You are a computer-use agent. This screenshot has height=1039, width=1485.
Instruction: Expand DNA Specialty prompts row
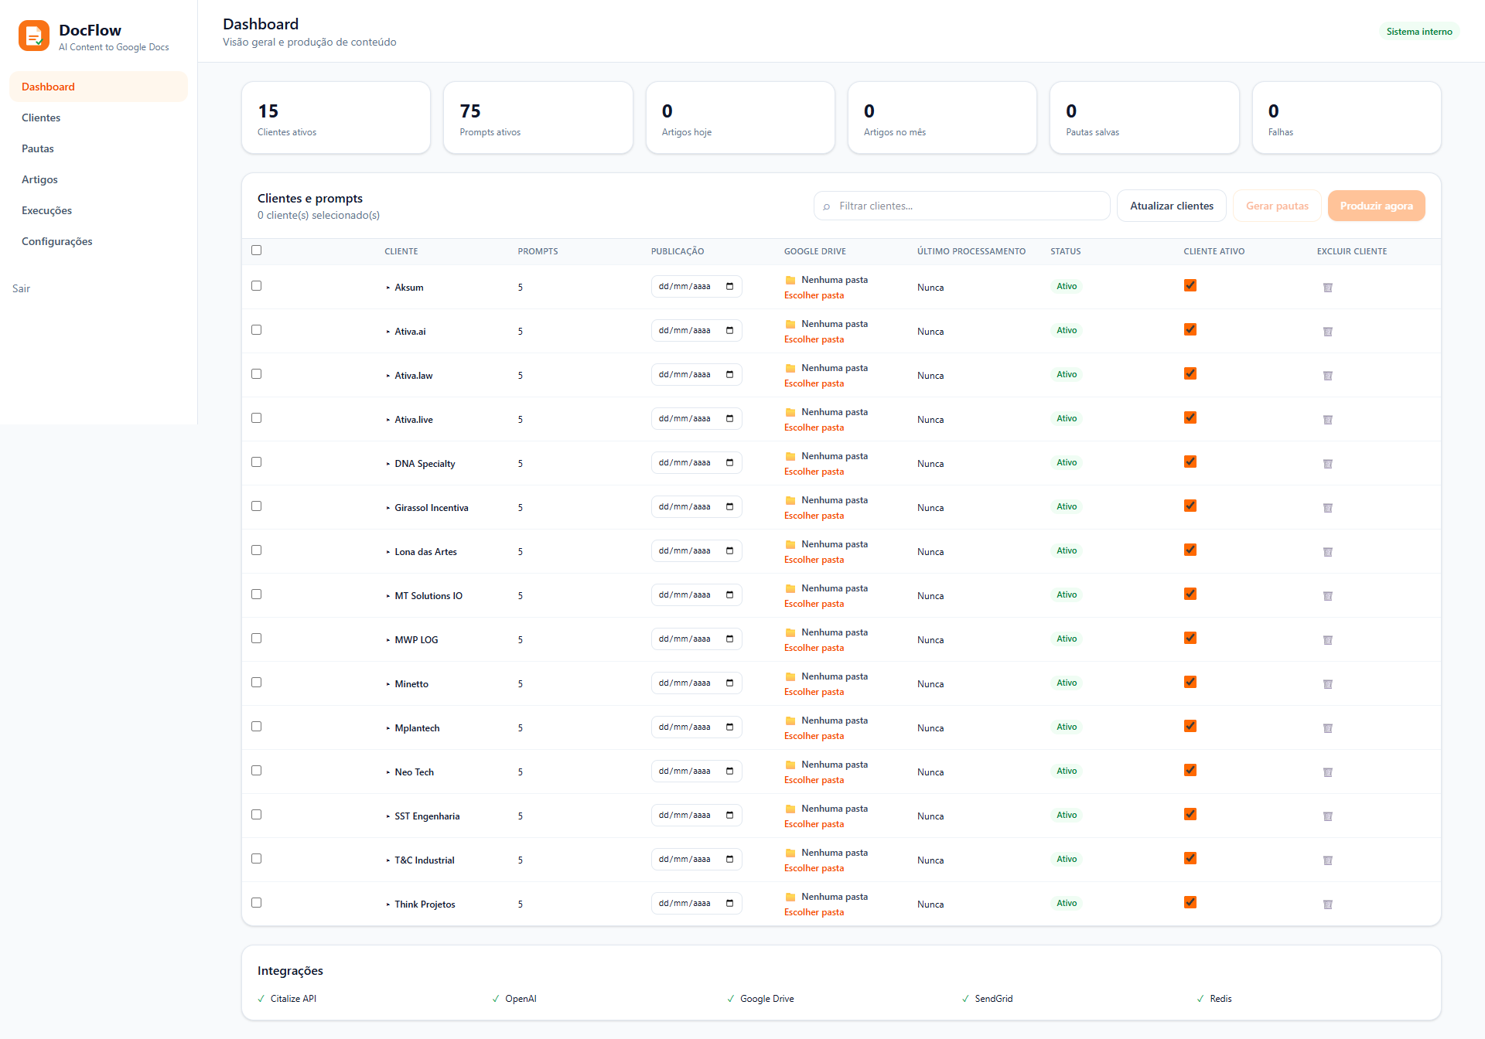pyautogui.click(x=388, y=464)
